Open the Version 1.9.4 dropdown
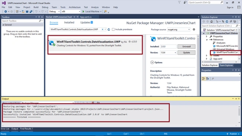Image resolution: width=242 pixels, height=136 pixels. (x=168, y=53)
